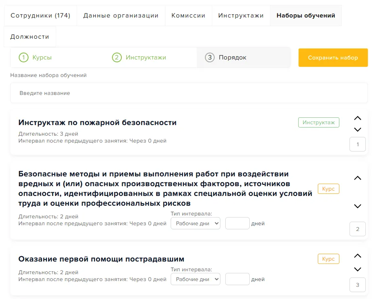Move Оказание первой помощи course down
The width and height of the screenshot is (376, 299).
click(x=358, y=269)
